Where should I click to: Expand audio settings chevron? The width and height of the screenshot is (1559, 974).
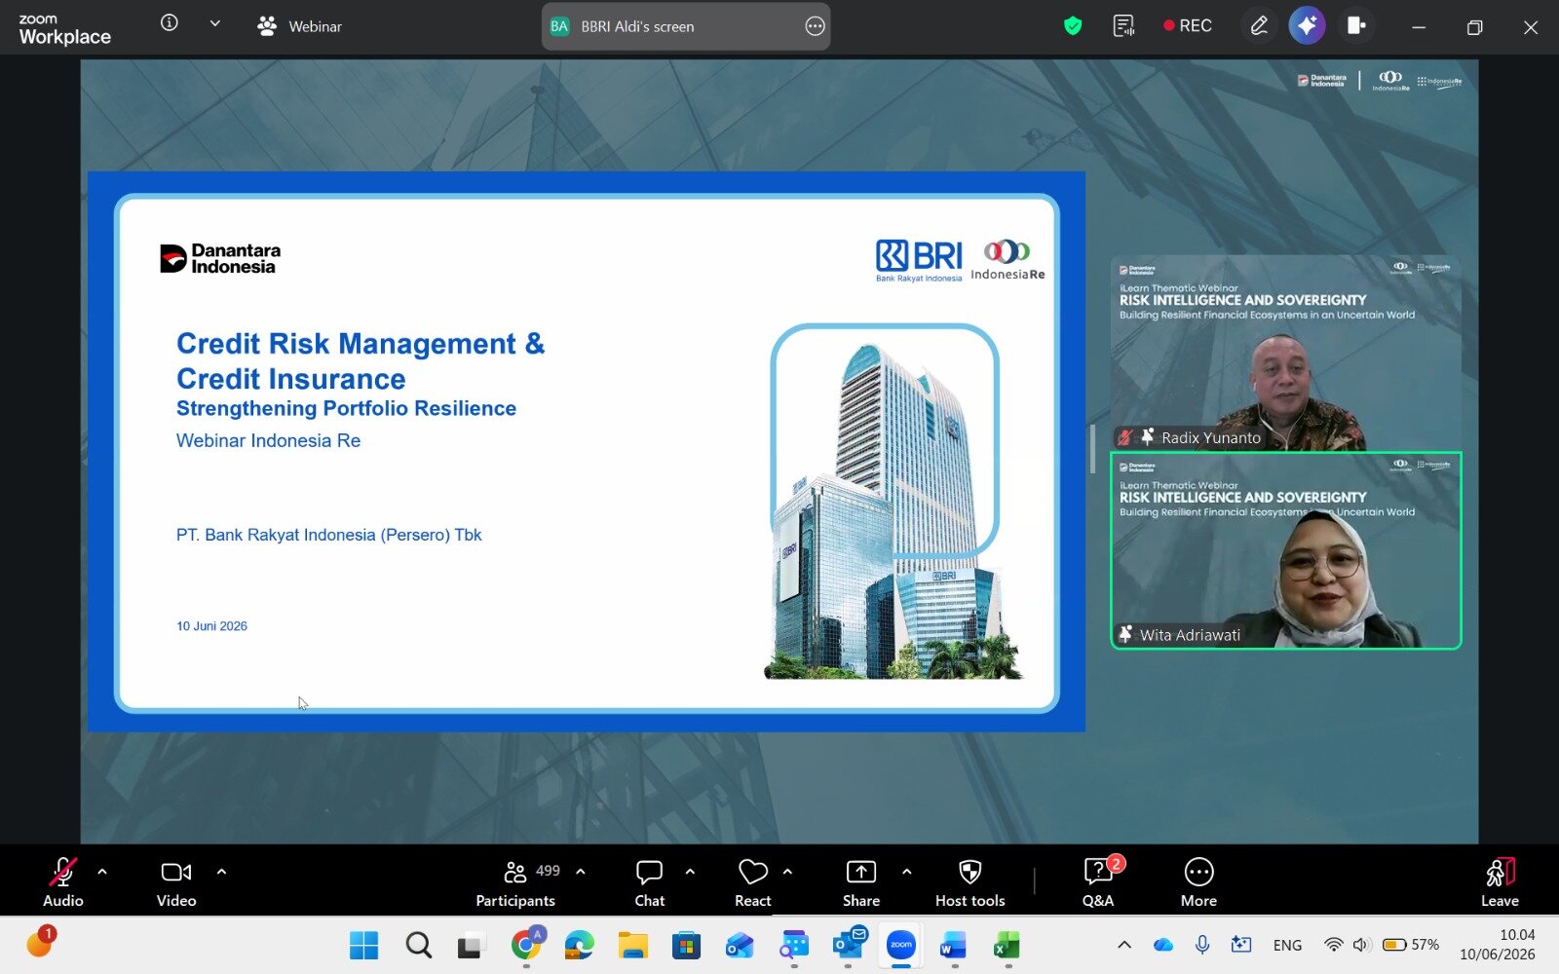[102, 872]
